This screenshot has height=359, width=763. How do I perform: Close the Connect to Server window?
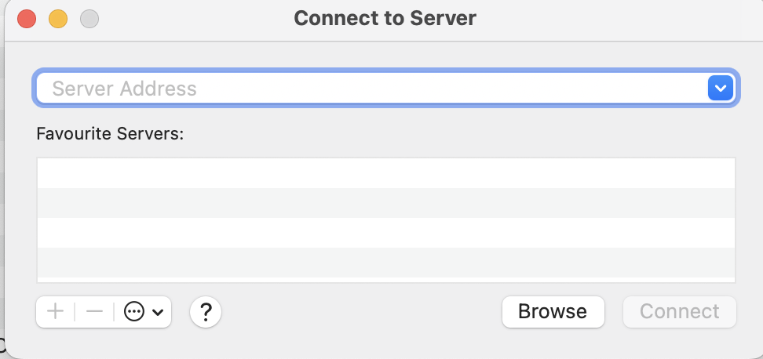tap(27, 19)
